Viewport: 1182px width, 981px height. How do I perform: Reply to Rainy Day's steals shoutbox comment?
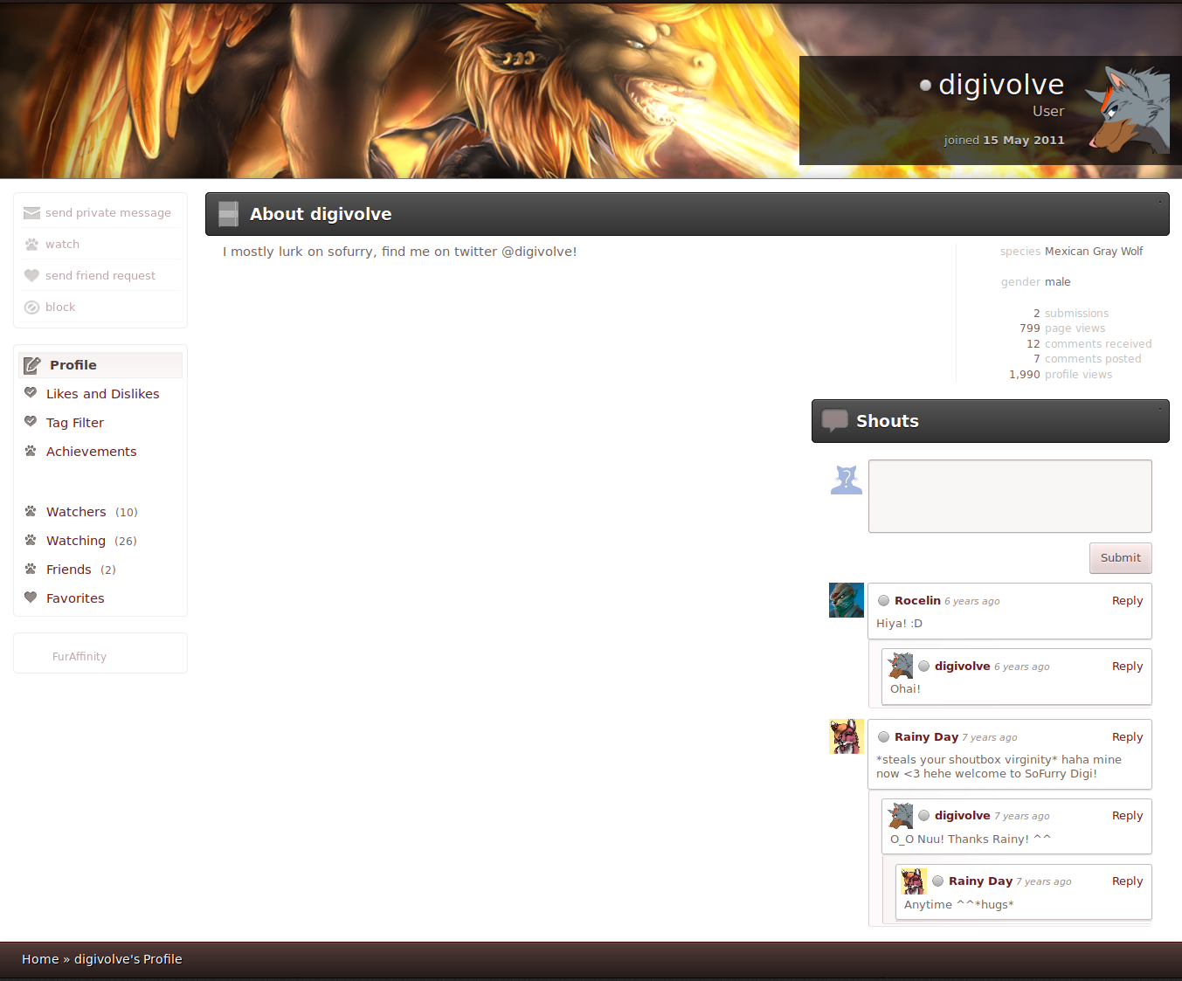(x=1127, y=737)
